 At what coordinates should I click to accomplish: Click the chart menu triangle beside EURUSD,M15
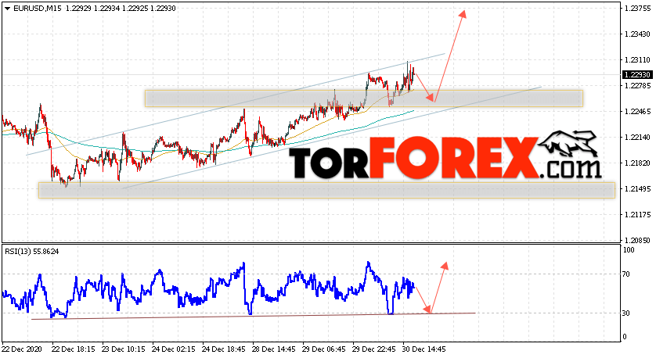(x=8, y=9)
